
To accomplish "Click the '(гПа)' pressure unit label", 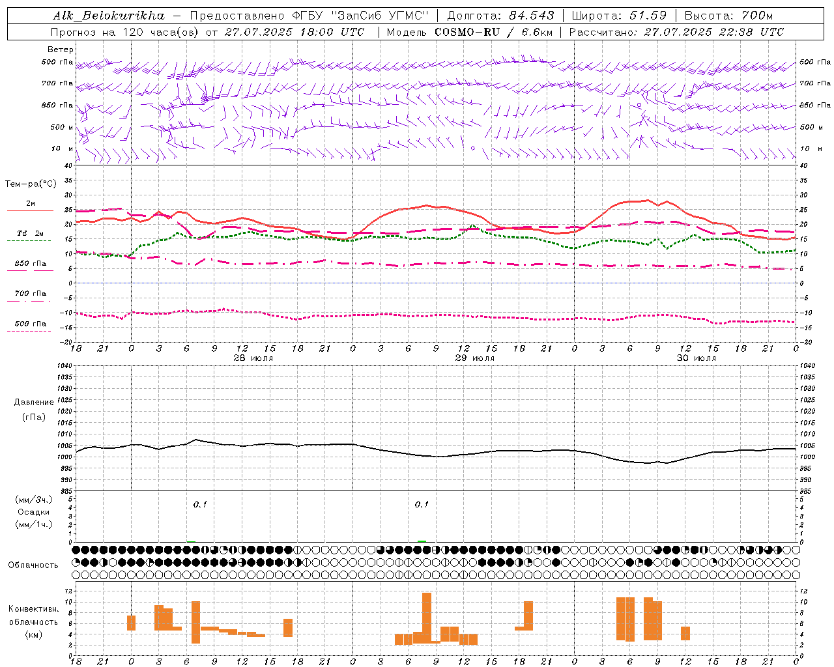I will coord(34,417).
